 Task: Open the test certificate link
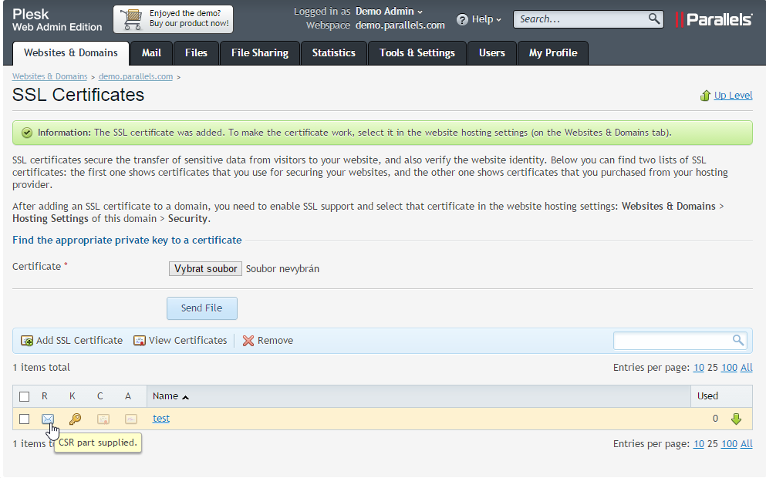[161, 419]
